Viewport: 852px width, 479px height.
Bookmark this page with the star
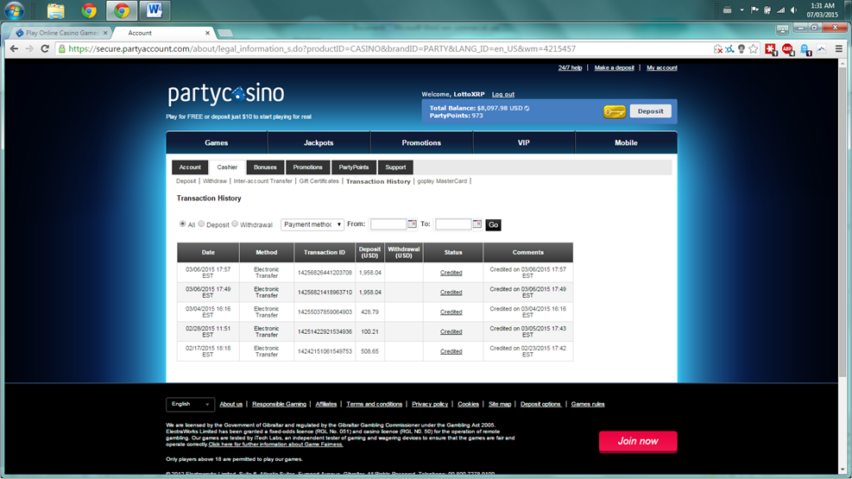coord(753,49)
